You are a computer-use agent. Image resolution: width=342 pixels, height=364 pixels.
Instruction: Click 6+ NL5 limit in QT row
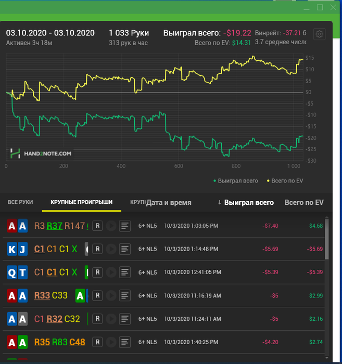[147, 272]
